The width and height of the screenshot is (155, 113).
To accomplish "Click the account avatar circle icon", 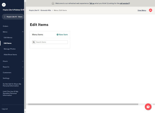I will pyautogui.click(x=4, y=5).
